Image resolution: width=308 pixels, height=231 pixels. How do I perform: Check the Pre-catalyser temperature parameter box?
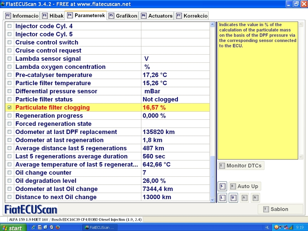[9, 75]
